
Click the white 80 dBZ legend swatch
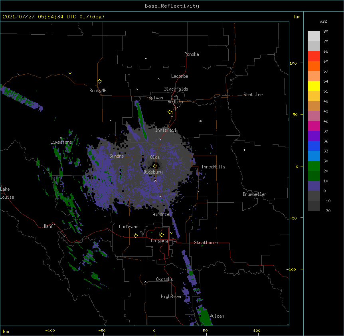(x=314, y=36)
